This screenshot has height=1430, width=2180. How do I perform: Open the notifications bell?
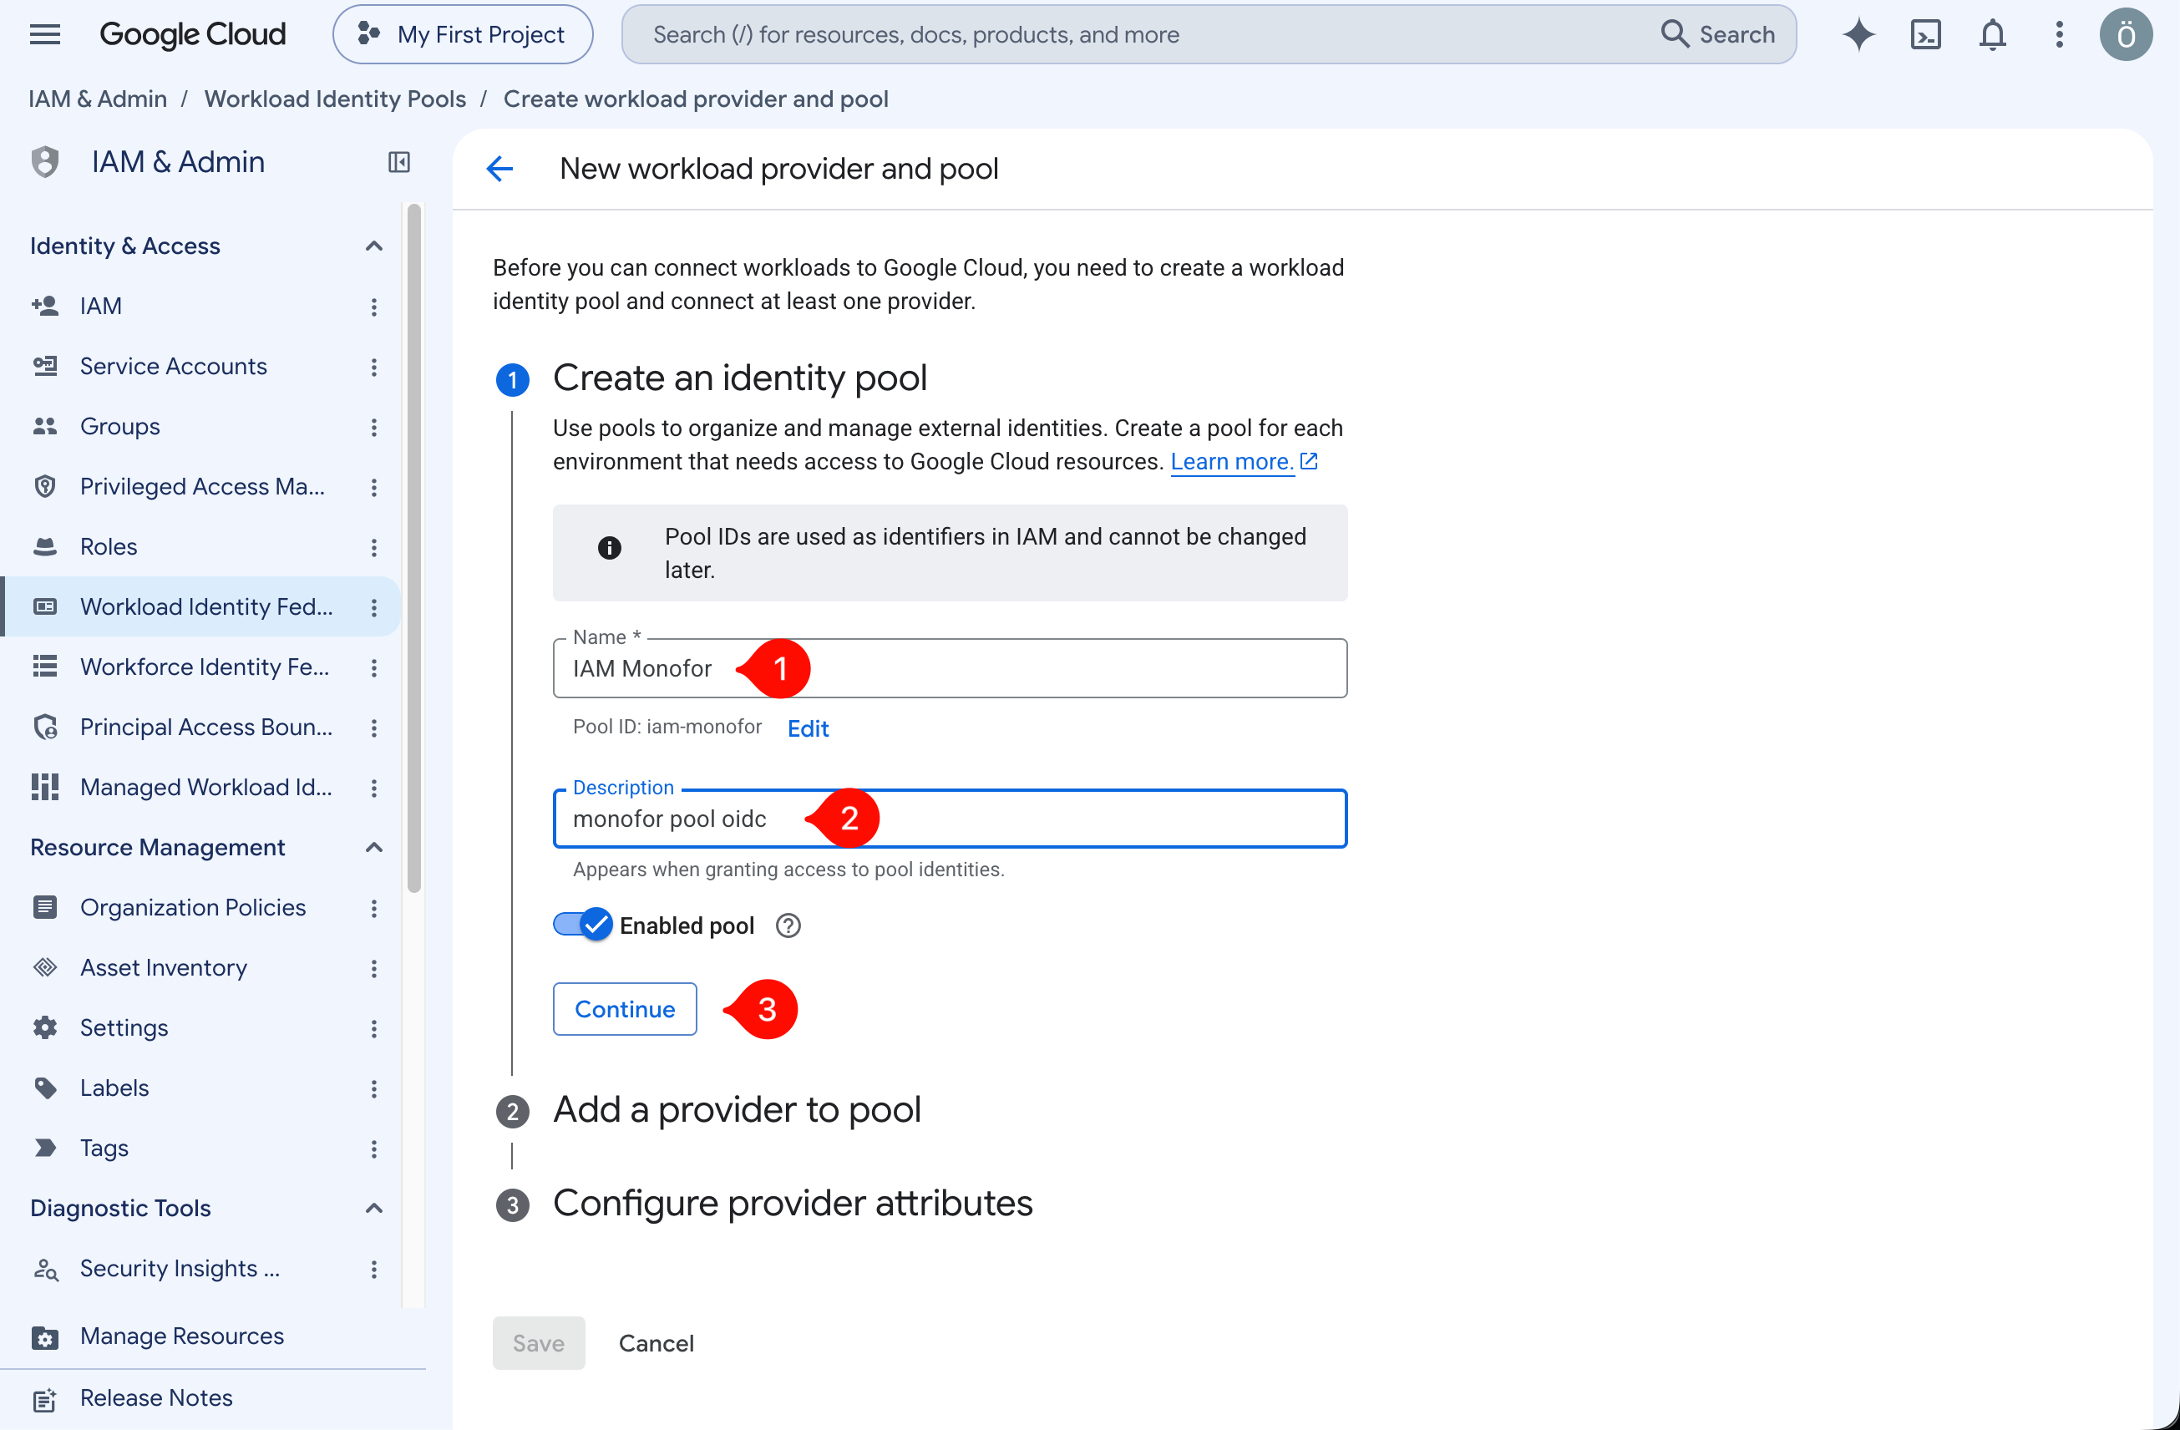[x=1992, y=35]
